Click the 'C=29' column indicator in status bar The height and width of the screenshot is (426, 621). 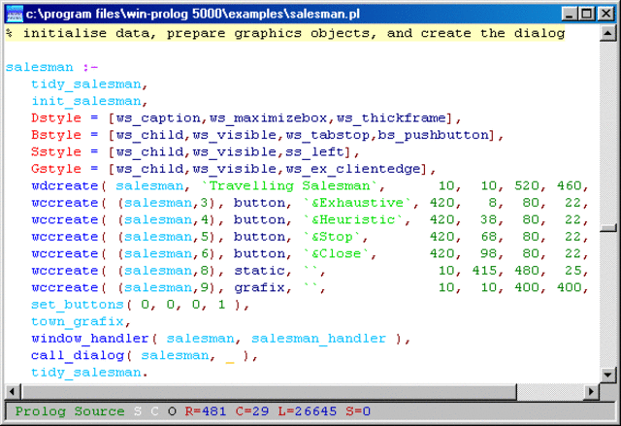[x=252, y=411]
